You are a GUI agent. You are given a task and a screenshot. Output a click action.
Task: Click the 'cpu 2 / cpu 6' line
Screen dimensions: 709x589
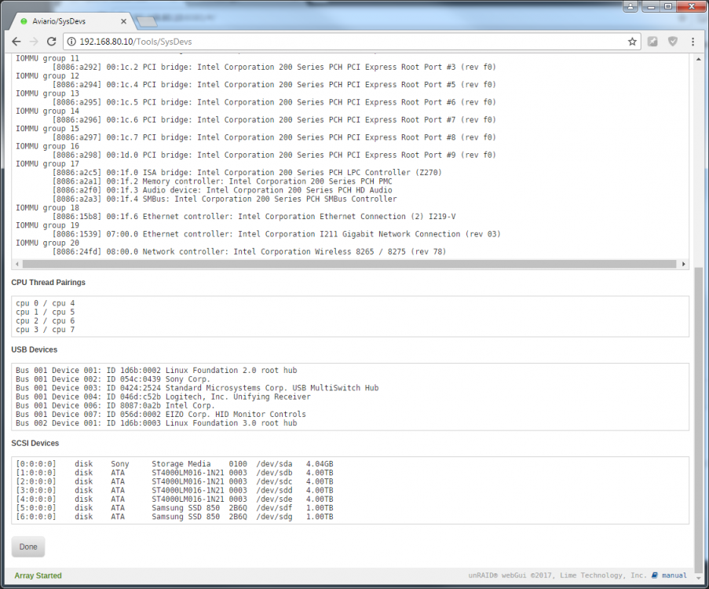tap(46, 321)
